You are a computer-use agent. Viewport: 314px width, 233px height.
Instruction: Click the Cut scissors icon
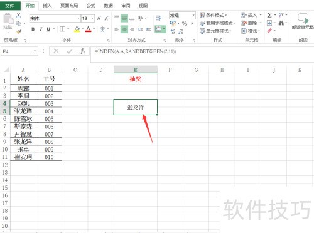(19, 15)
